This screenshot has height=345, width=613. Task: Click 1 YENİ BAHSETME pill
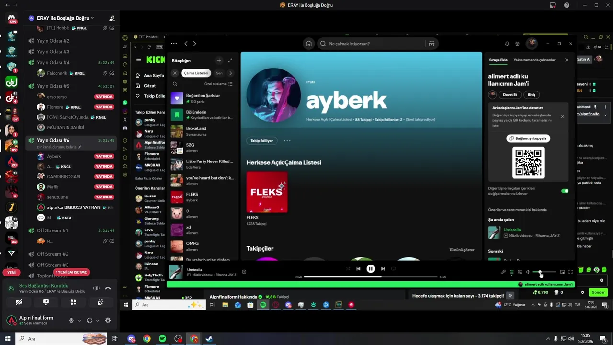71,272
